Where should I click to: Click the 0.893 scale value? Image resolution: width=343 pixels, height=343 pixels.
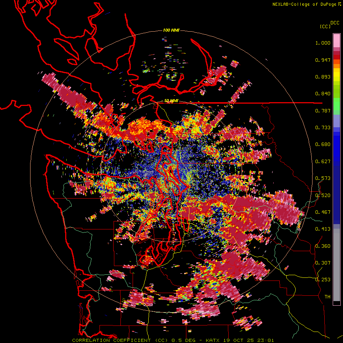coord(323,77)
